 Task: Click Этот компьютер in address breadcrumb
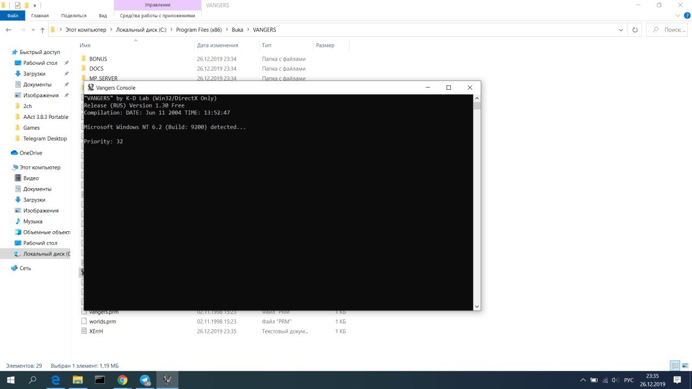tap(86, 30)
